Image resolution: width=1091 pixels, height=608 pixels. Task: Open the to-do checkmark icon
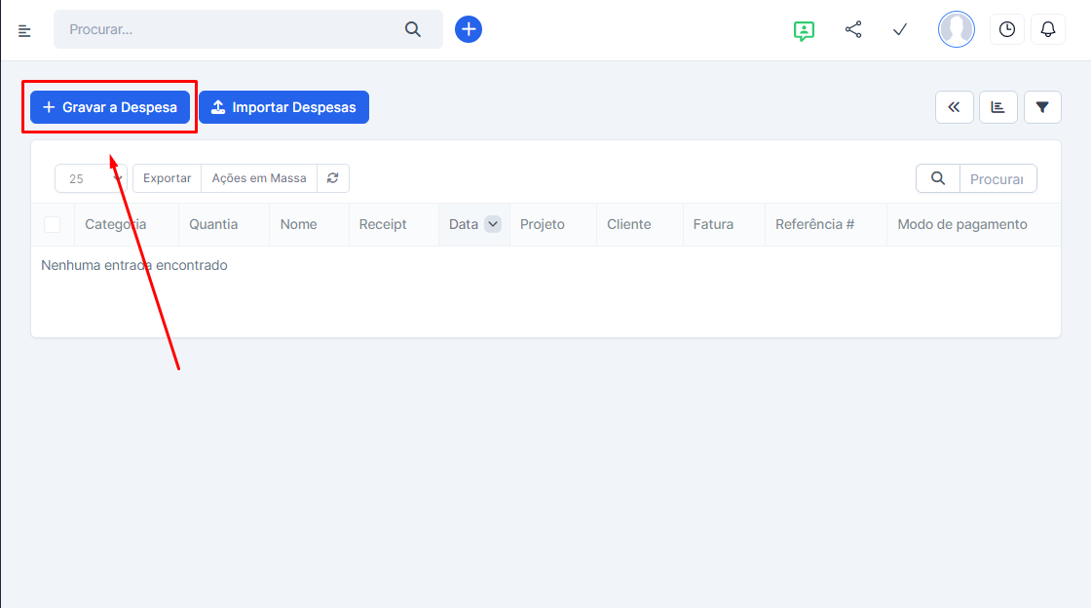pyautogui.click(x=900, y=29)
